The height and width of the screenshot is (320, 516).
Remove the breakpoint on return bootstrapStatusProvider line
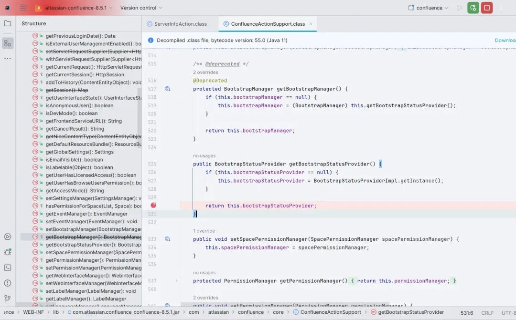(x=153, y=206)
